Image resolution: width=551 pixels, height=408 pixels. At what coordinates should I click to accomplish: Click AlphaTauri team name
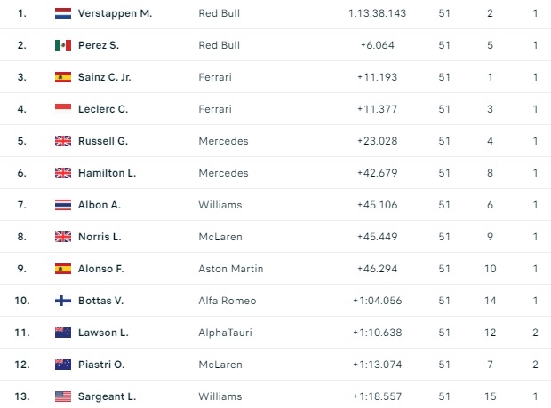coord(226,333)
